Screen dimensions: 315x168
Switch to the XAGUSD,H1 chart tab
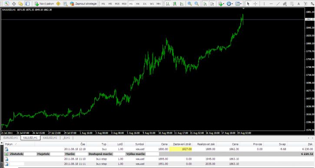[x=50, y=138]
